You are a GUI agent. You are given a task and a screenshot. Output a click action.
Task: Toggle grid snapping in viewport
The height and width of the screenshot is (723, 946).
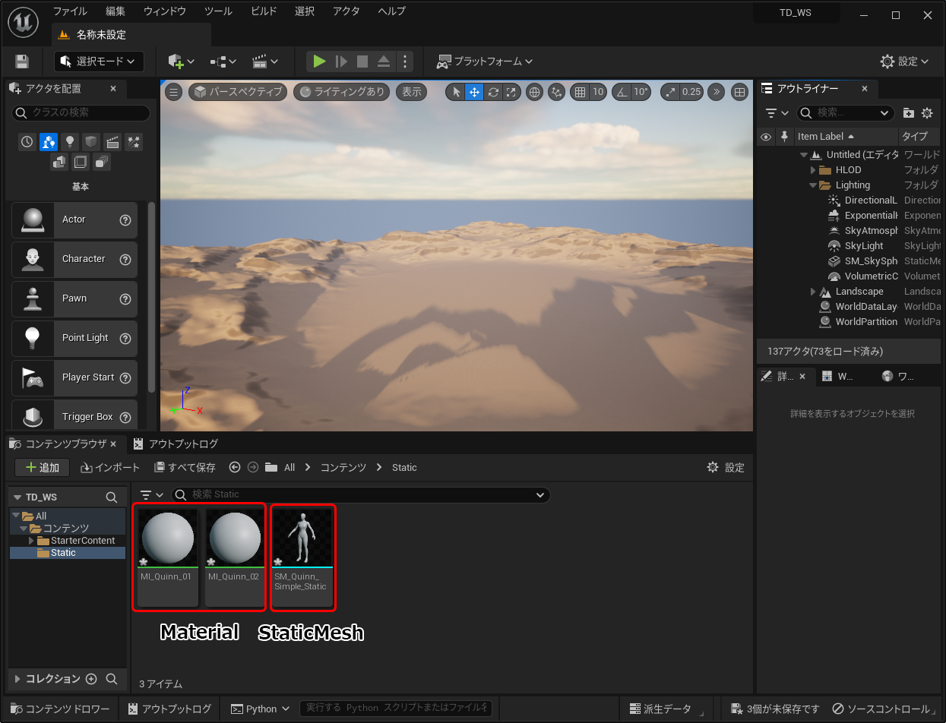point(581,92)
